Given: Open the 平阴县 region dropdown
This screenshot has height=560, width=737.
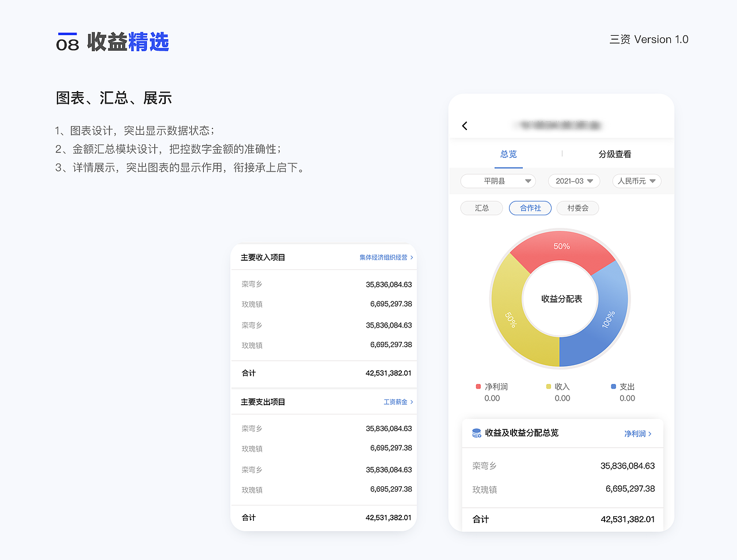Looking at the screenshot, I should coord(498,181).
